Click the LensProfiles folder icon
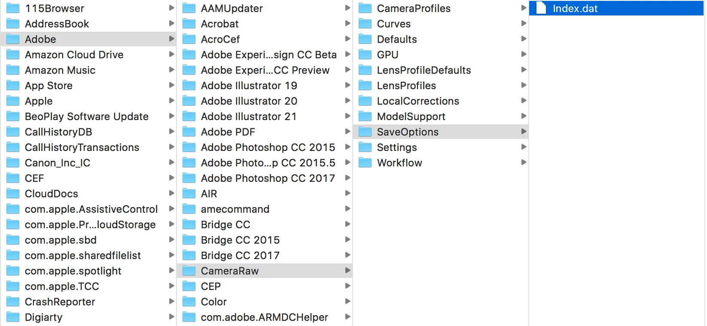 point(365,85)
